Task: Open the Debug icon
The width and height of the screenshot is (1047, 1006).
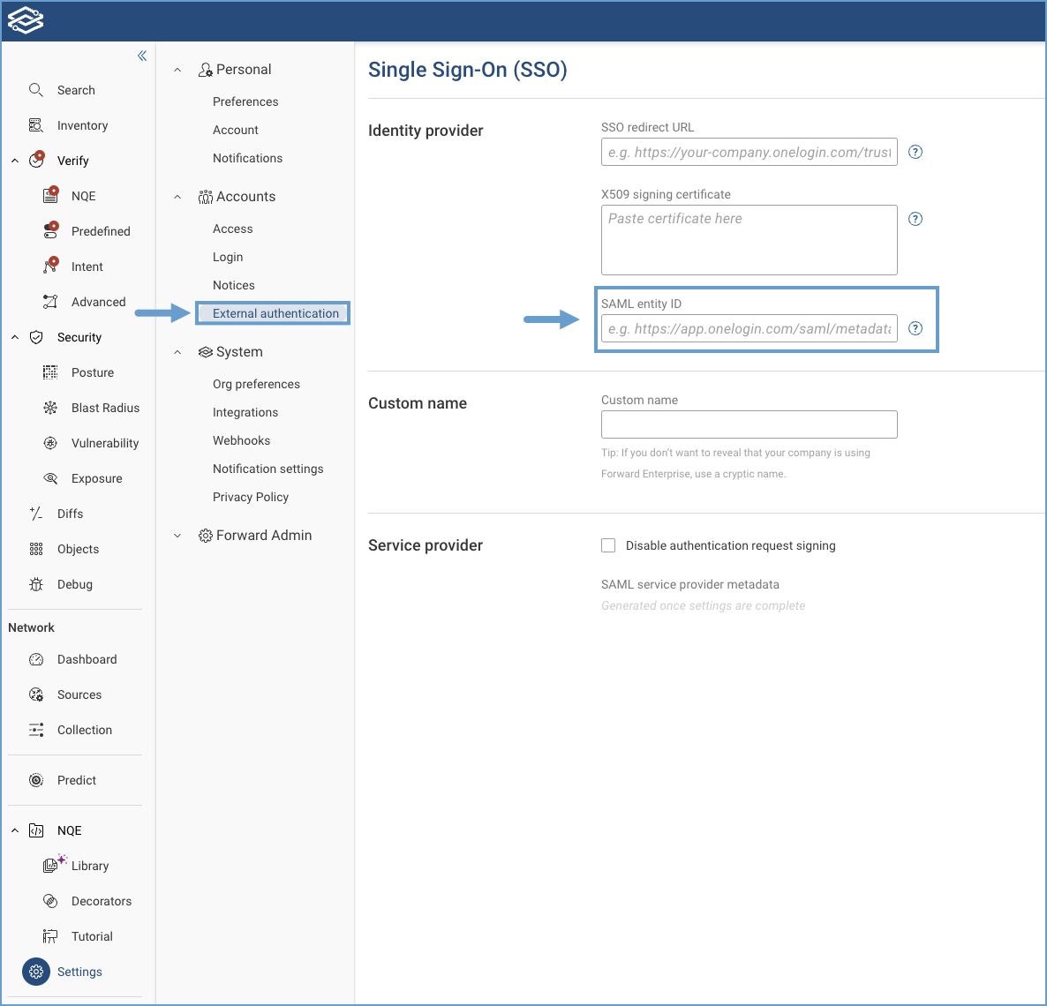Action: (36, 583)
